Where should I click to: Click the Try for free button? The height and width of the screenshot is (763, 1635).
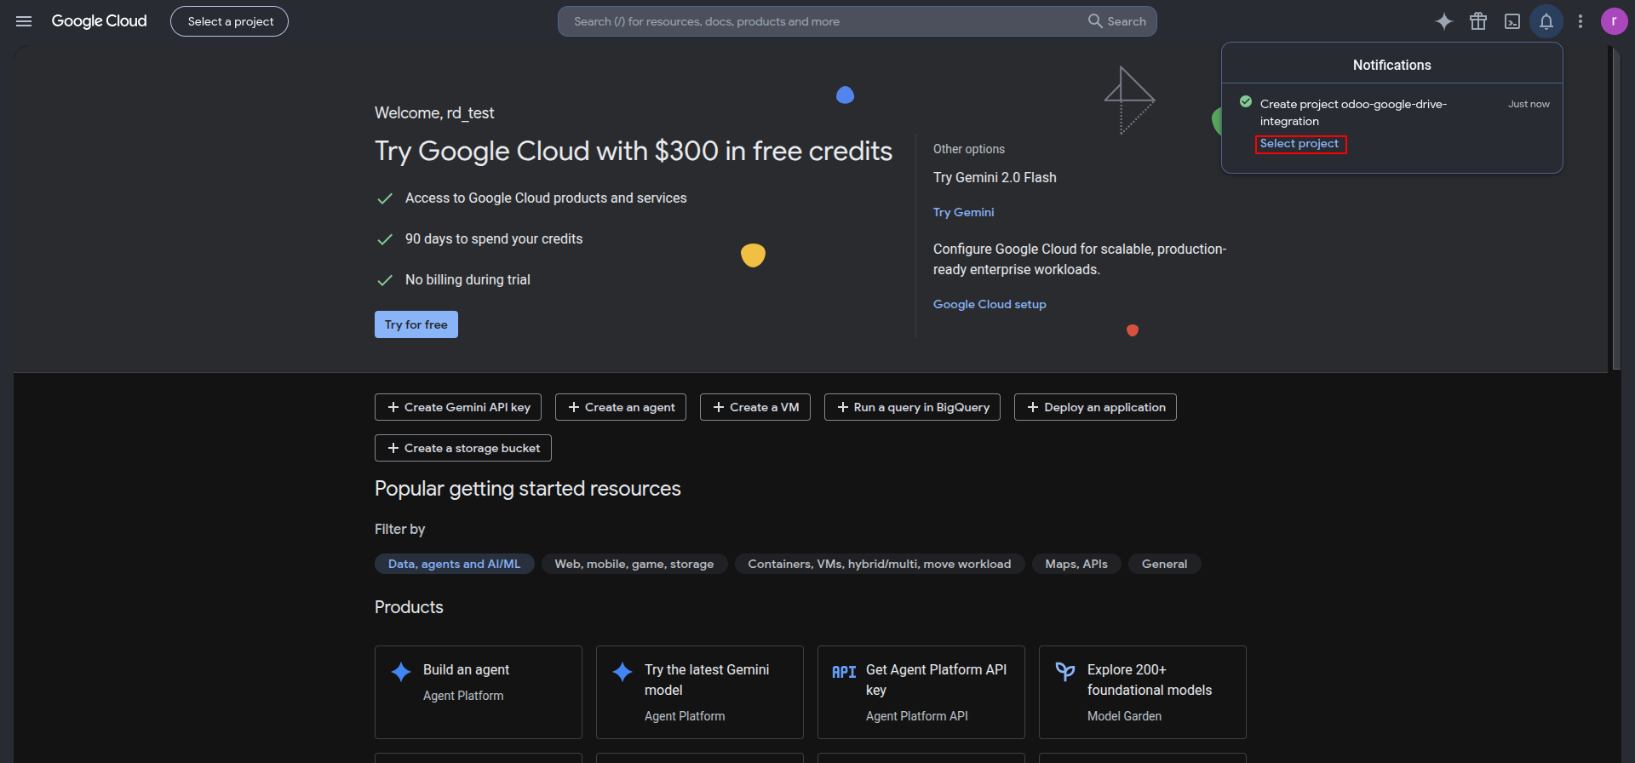tap(416, 324)
